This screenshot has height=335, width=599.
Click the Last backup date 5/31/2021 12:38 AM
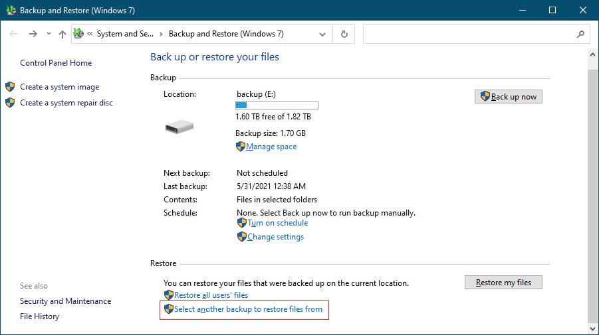coord(271,186)
